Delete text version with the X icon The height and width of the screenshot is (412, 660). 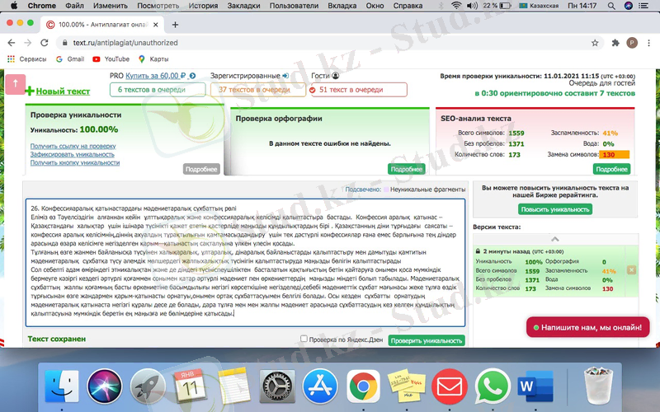pos(631,269)
